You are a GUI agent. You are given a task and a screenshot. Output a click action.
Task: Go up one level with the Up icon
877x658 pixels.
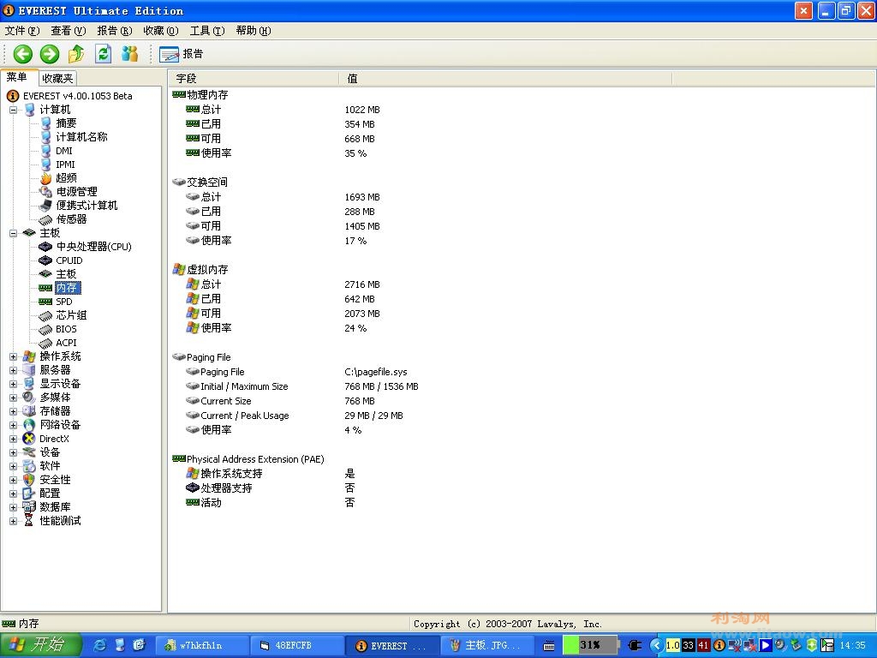click(76, 54)
